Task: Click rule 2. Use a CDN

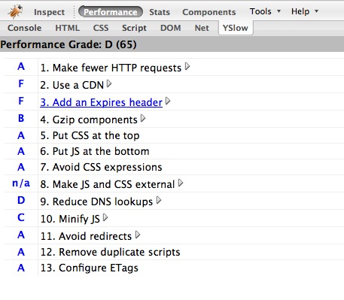Action: (x=72, y=85)
